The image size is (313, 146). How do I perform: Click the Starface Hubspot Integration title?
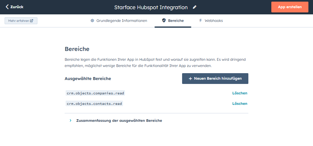coord(151,7)
